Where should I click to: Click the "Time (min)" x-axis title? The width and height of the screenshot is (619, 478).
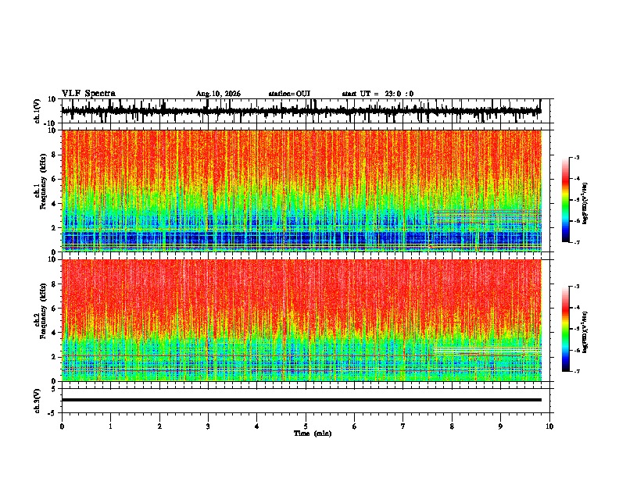point(313,433)
